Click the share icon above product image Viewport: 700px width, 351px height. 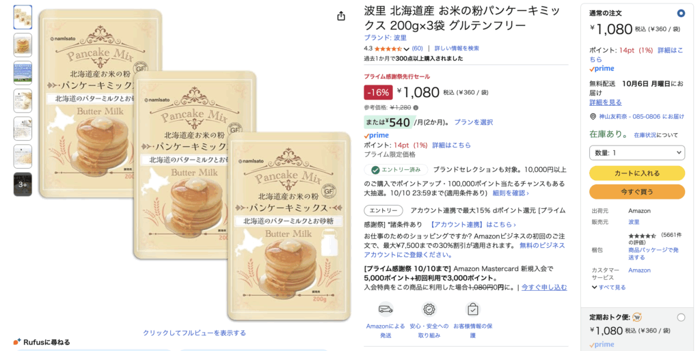pos(341,16)
